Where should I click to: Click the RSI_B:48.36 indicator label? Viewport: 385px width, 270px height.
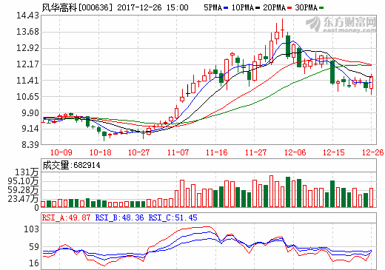(119, 217)
